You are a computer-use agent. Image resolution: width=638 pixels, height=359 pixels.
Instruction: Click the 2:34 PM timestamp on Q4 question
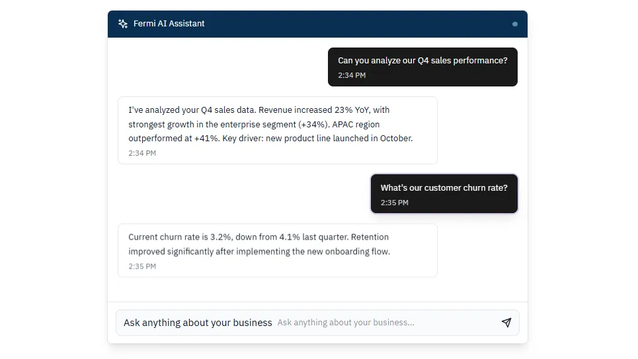[352, 75]
